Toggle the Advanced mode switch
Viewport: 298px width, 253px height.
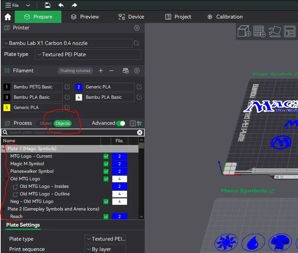pos(121,123)
